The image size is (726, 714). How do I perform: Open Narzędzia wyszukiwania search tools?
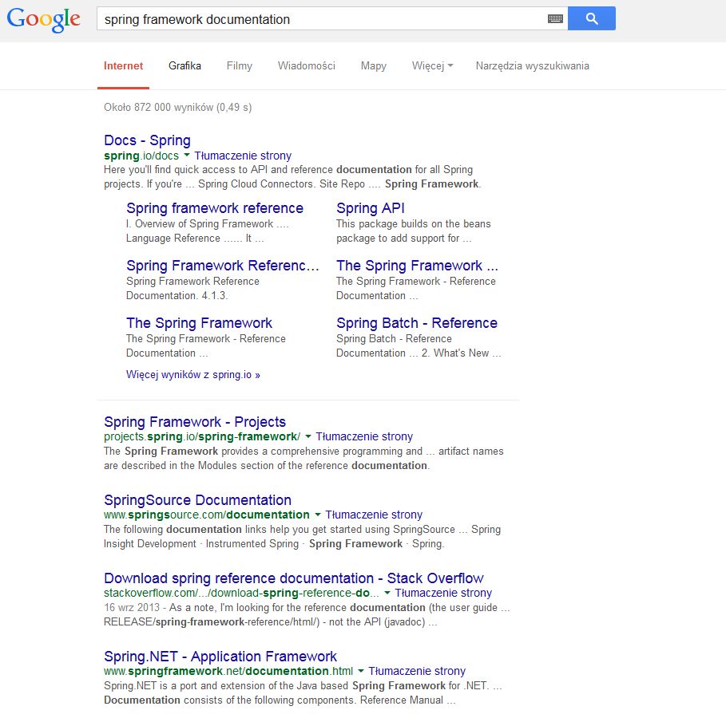click(533, 65)
